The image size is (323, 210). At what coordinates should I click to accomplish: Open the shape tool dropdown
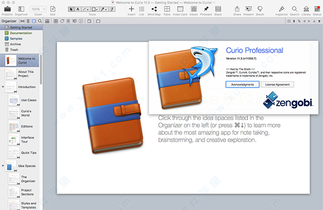95,9
